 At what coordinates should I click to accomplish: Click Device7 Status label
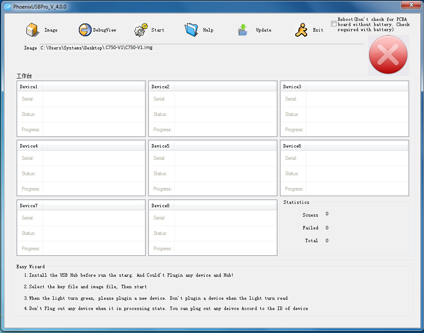click(29, 234)
